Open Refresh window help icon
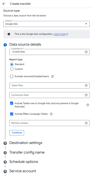 pos(86,123)
